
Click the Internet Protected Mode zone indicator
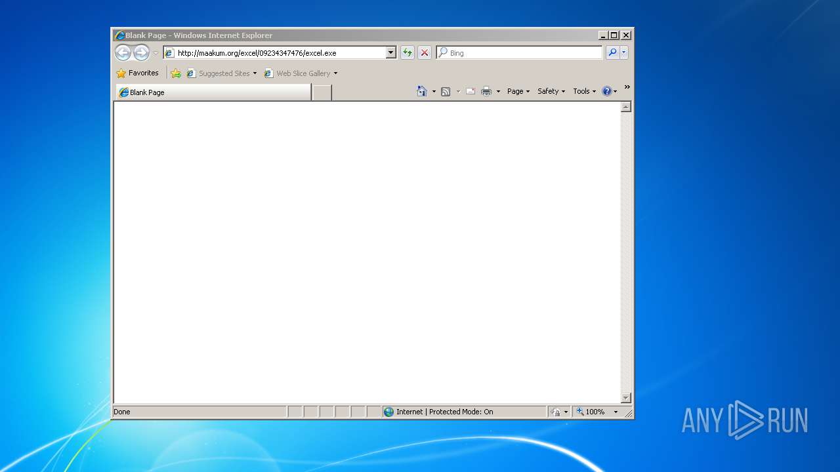coord(464,412)
